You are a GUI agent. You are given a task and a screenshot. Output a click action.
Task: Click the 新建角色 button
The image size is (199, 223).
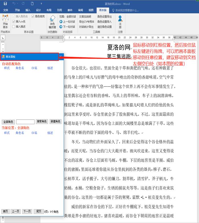56,121
